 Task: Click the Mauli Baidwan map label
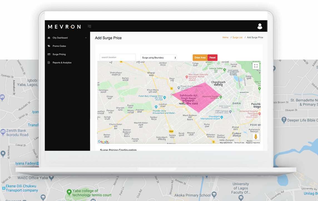coord(190,117)
